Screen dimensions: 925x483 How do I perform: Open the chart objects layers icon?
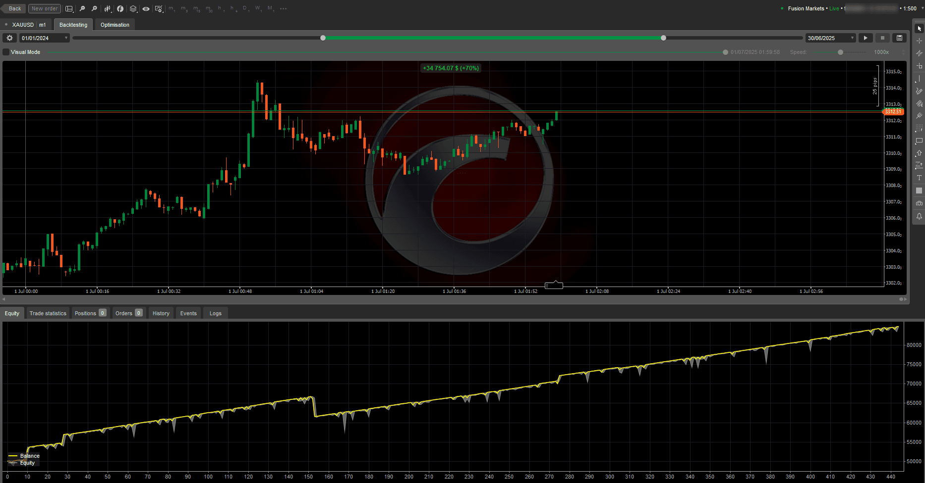[133, 8]
